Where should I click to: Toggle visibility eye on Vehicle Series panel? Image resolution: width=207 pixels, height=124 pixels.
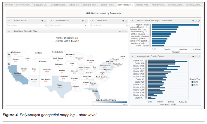[x=42, y=21]
